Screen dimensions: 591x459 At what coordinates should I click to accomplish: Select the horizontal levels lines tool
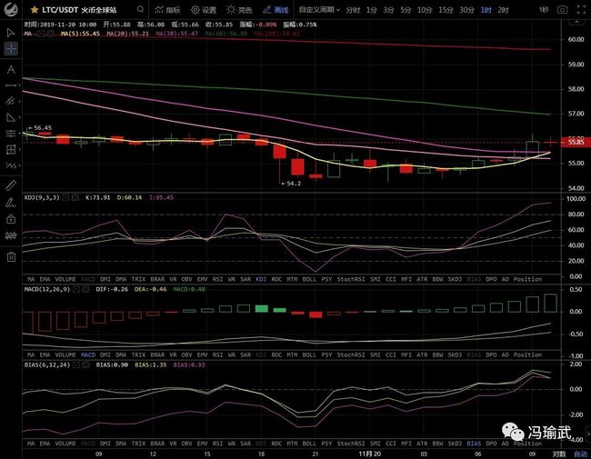point(11,134)
